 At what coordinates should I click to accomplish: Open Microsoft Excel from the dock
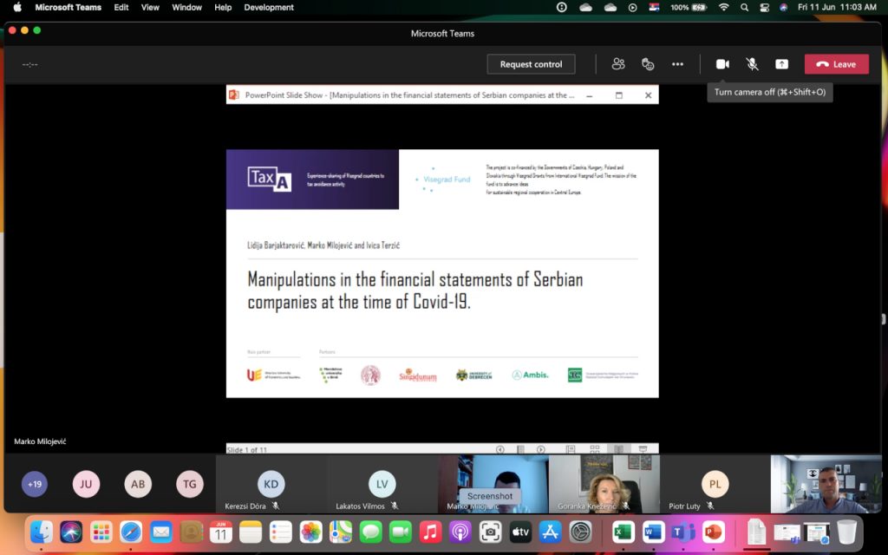(623, 532)
